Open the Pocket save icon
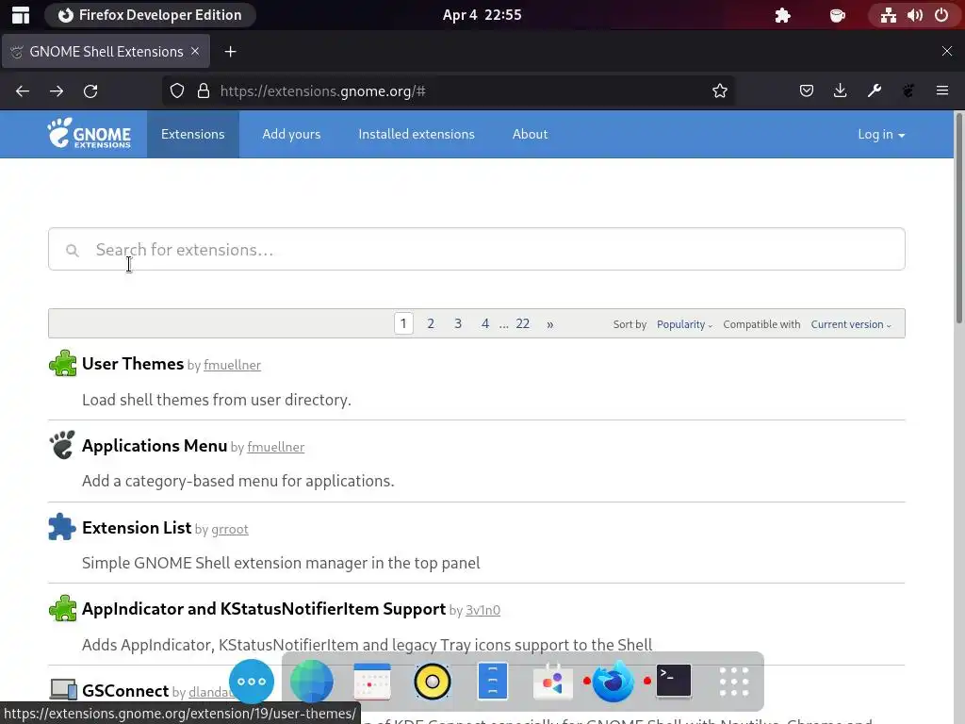The height and width of the screenshot is (724, 965). point(807,91)
